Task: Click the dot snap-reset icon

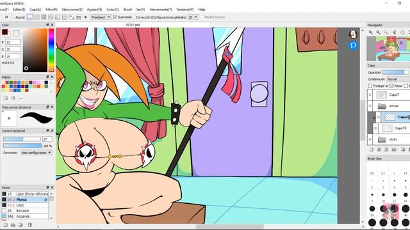Action: (x=85, y=17)
